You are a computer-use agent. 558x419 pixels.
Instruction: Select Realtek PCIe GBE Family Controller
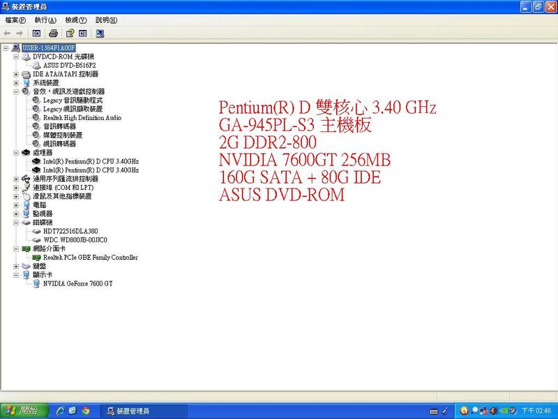(x=91, y=257)
